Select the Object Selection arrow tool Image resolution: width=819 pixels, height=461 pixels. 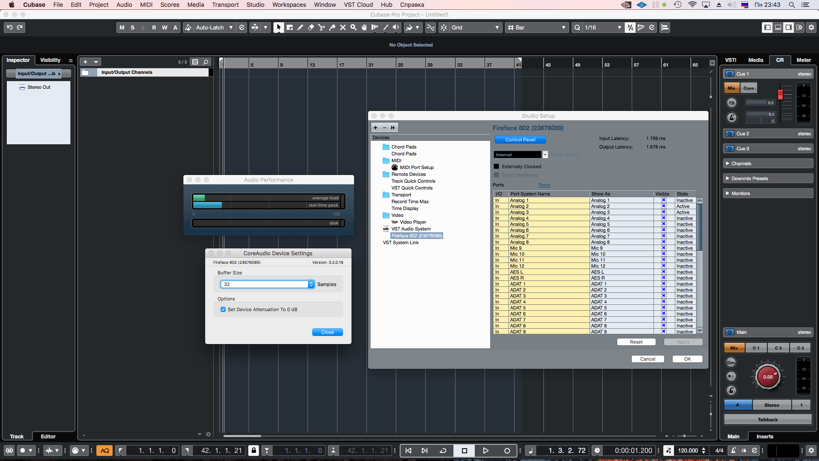click(x=279, y=27)
